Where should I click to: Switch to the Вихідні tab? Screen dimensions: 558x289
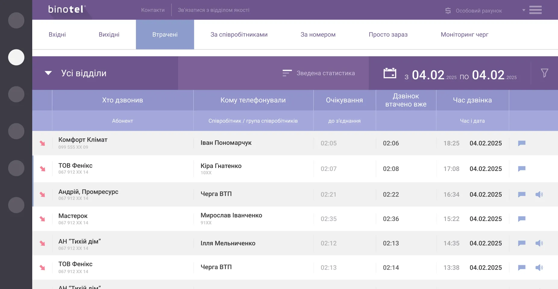pyautogui.click(x=109, y=35)
